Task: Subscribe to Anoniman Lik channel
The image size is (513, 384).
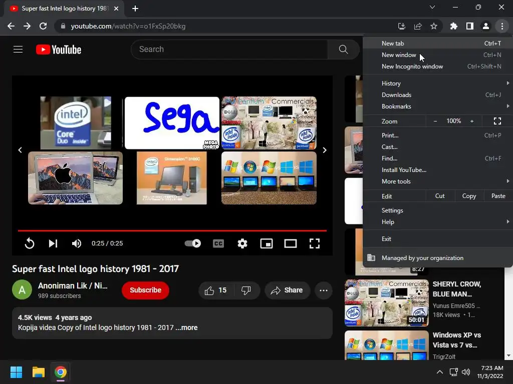Action: [x=146, y=290]
